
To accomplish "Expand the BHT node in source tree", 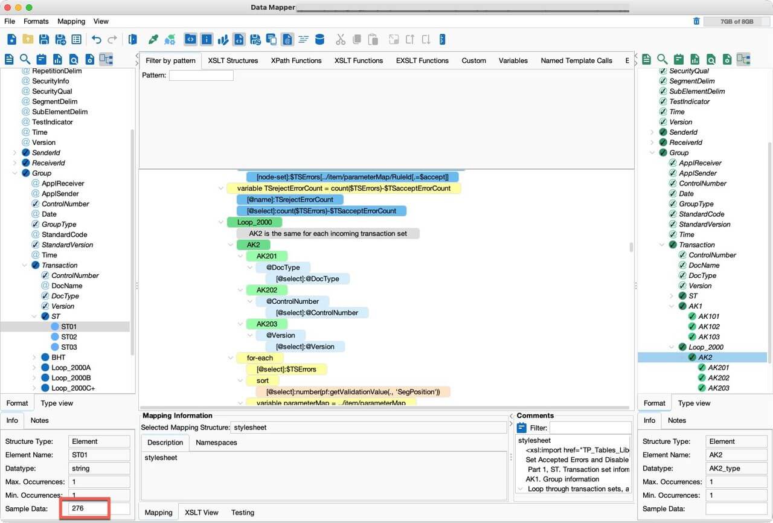I will click(x=34, y=358).
